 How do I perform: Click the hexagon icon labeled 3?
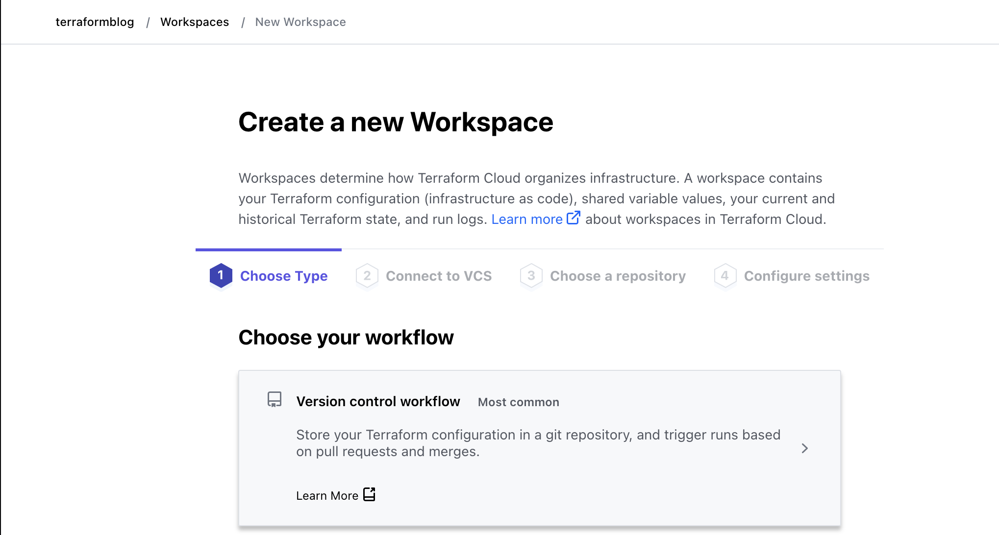pyautogui.click(x=531, y=275)
